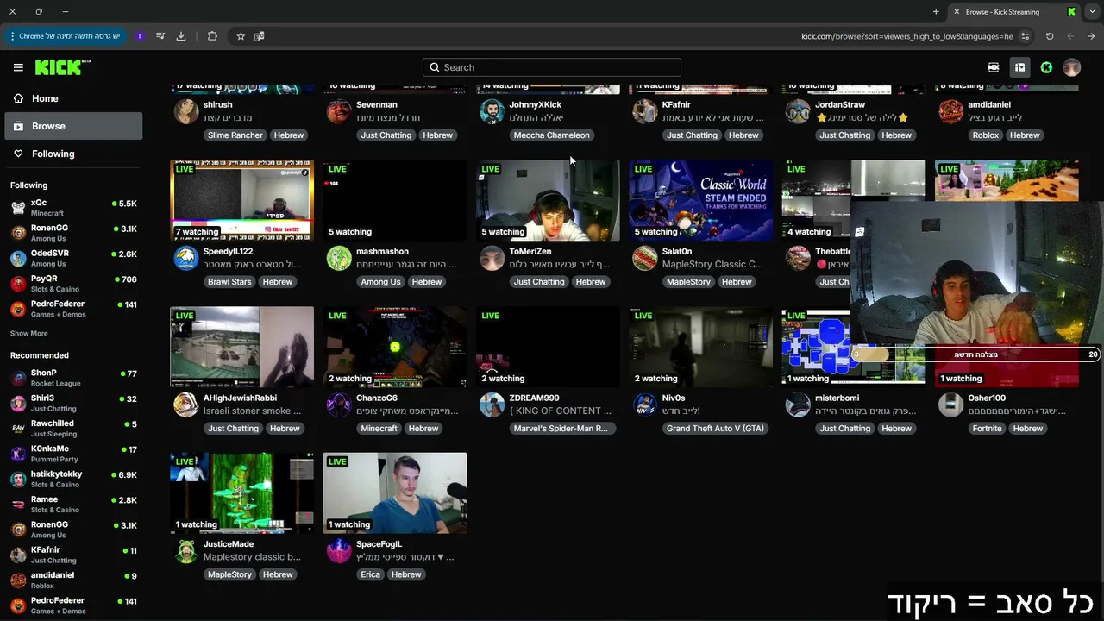
Task: Watch SpaceFogIL's live stream thumbnail
Action: (x=395, y=493)
